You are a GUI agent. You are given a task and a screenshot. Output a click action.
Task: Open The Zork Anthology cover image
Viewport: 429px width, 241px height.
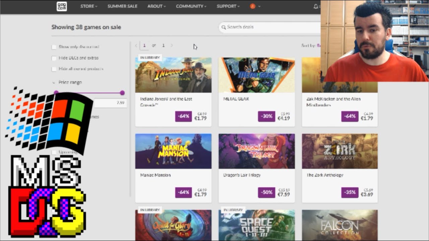coord(340,151)
